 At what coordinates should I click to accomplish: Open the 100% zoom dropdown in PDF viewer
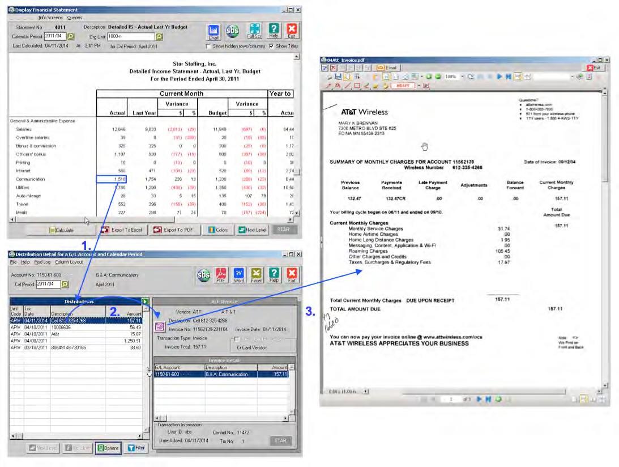[x=462, y=77]
